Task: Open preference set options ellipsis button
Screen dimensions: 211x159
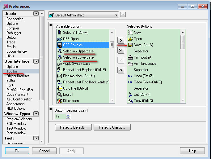Action: click(x=123, y=15)
